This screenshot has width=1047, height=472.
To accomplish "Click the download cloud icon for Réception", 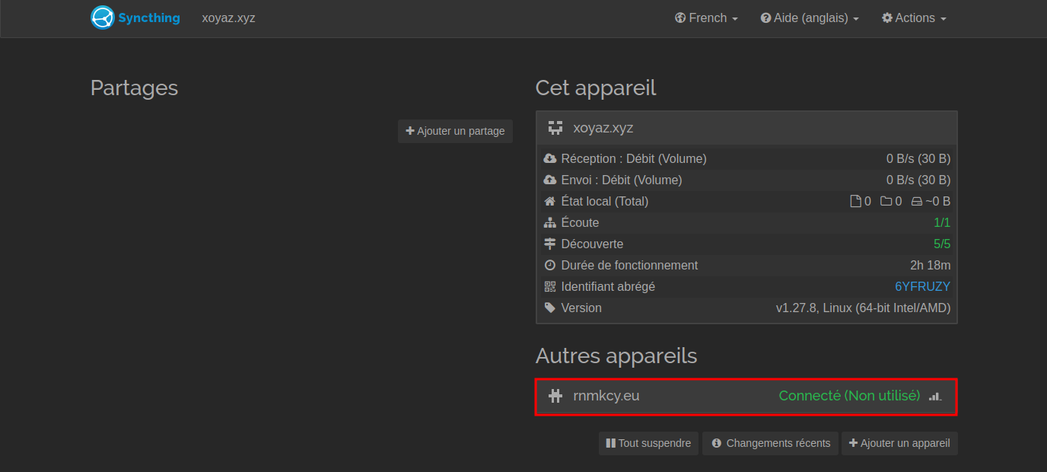I will (x=550, y=159).
